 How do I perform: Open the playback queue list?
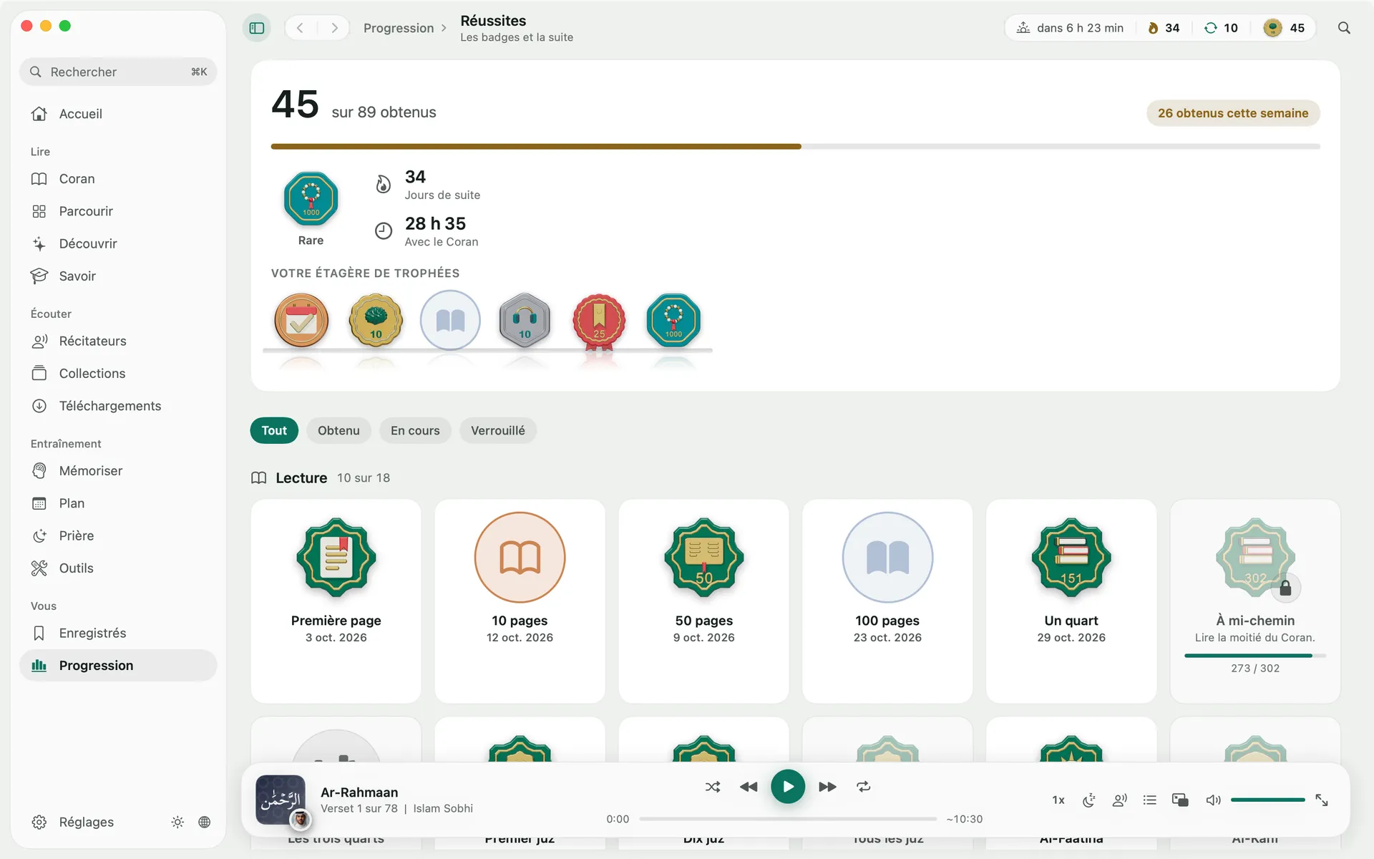1150,800
